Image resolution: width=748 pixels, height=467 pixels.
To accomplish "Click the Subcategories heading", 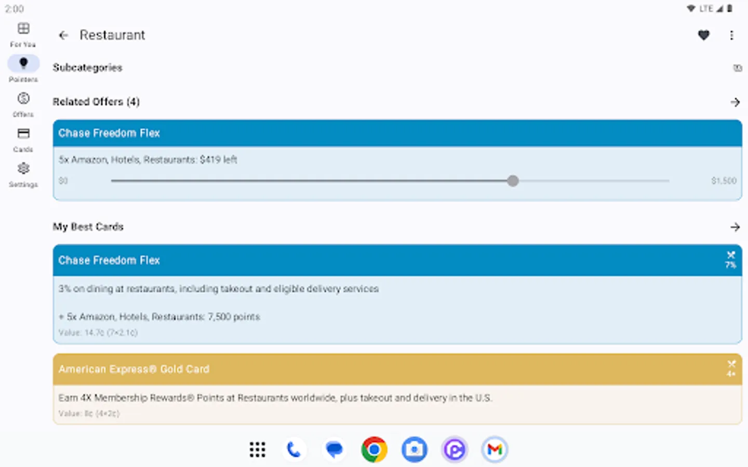I will (87, 67).
